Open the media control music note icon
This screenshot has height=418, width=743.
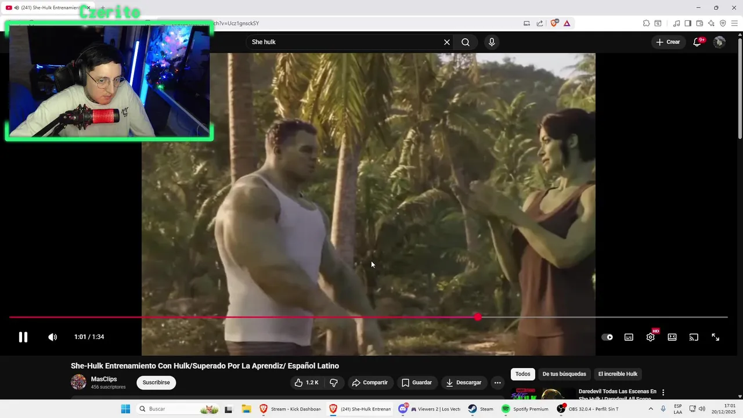[676, 23]
